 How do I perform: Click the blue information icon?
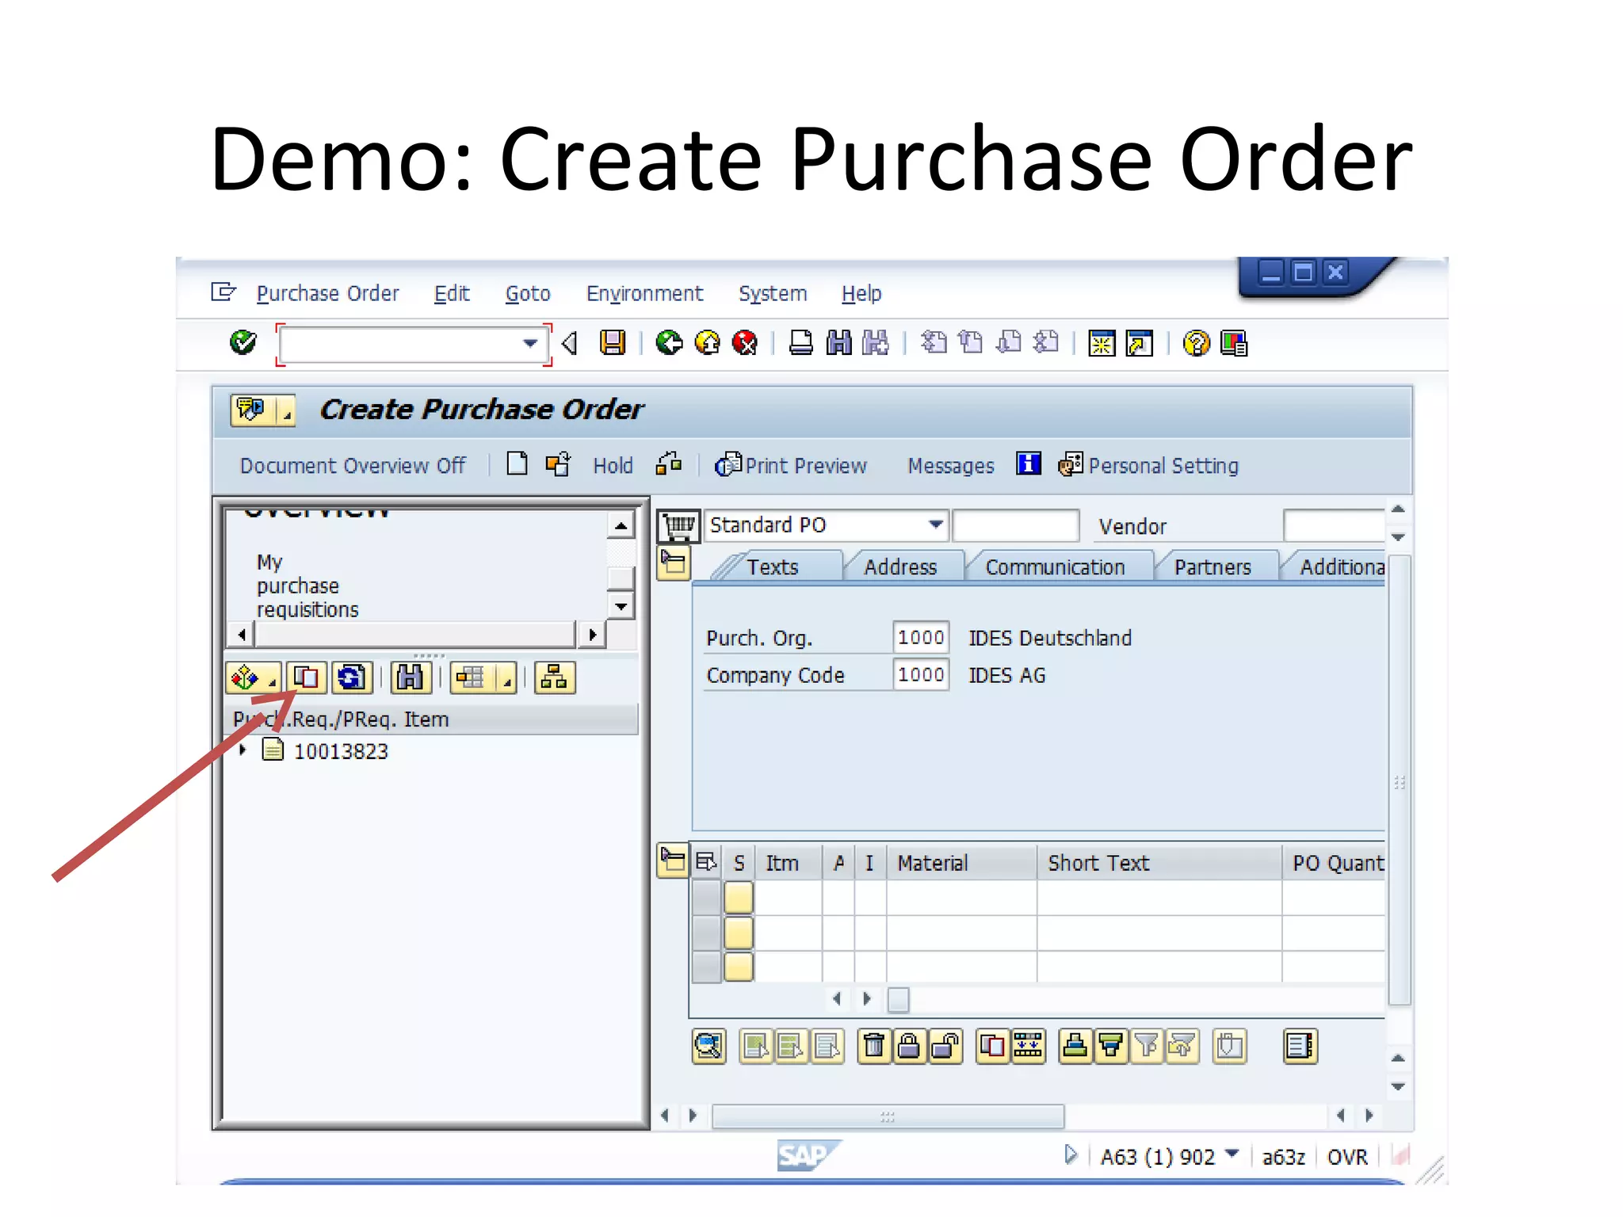point(1028,464)
